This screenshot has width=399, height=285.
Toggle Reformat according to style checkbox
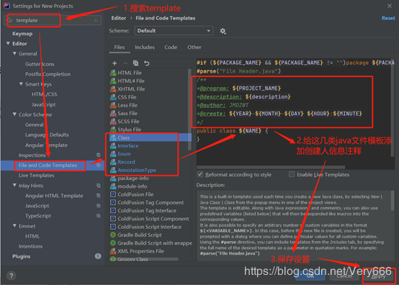click(200, 174)
